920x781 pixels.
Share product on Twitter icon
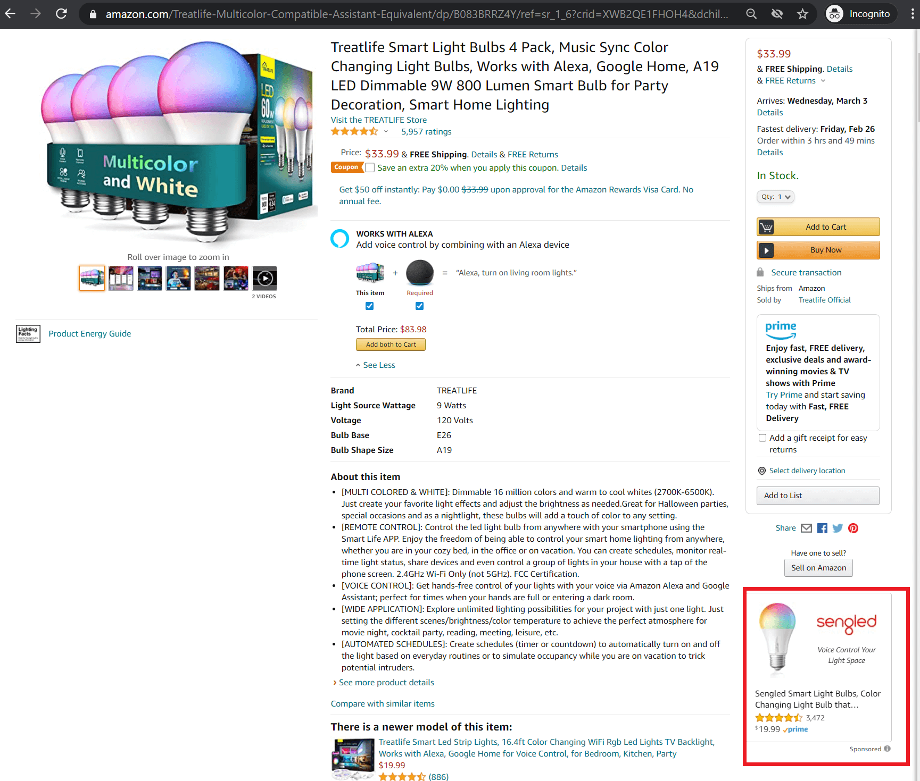click(x=838, y=528)
